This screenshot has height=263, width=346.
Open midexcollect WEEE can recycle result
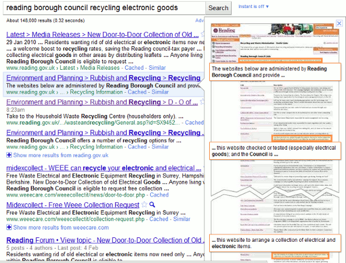coord(104,168)
